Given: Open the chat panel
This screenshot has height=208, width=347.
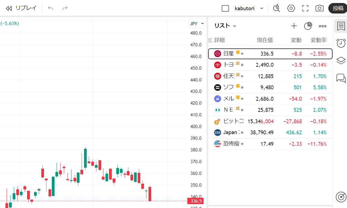Looking at the screenshot, I should (x=341, y=78).
